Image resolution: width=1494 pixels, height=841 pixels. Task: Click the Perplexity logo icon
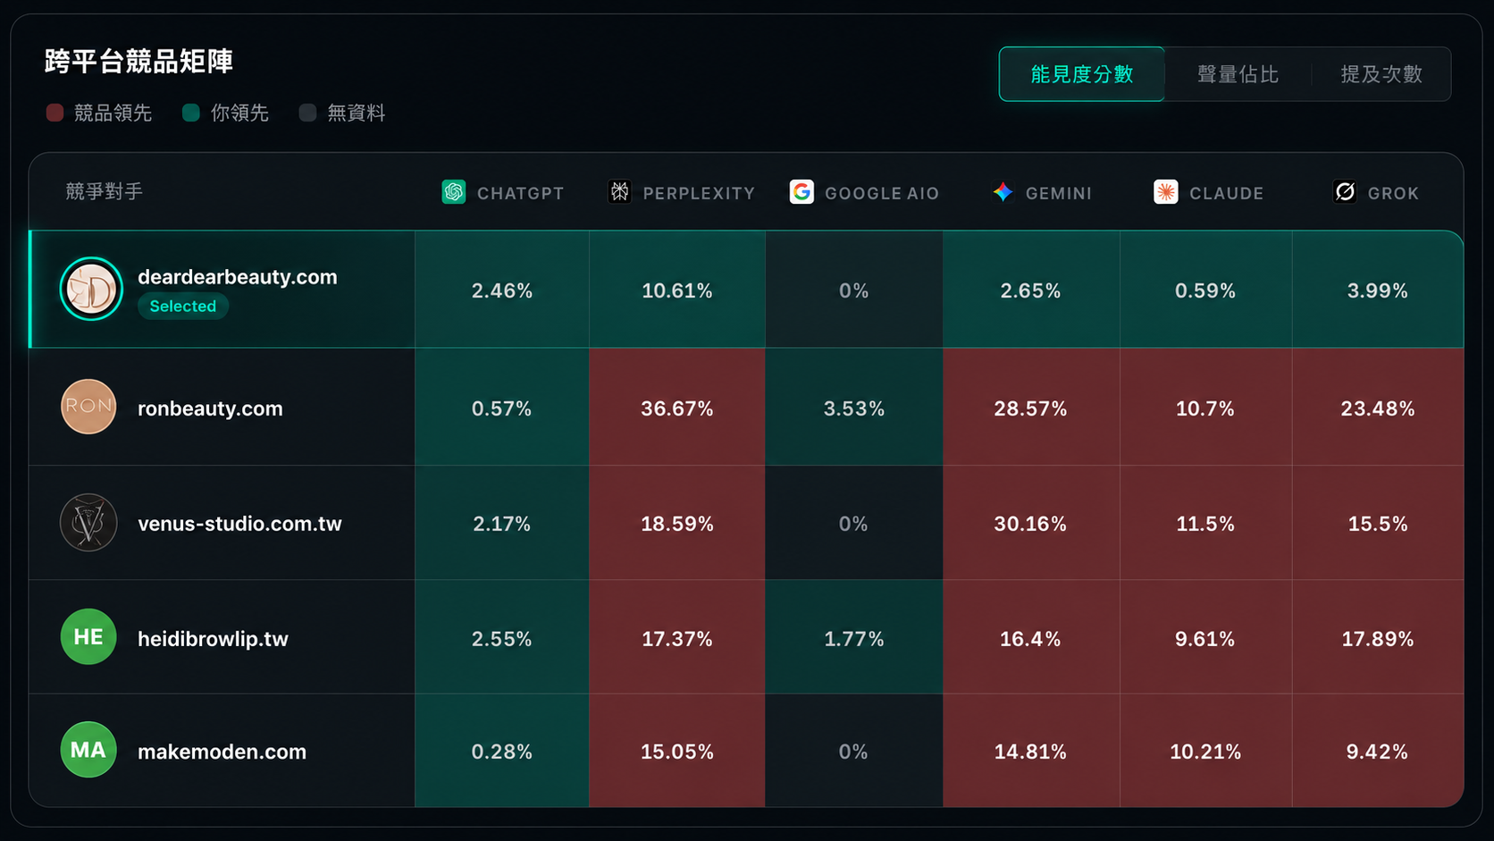[619, 192]
